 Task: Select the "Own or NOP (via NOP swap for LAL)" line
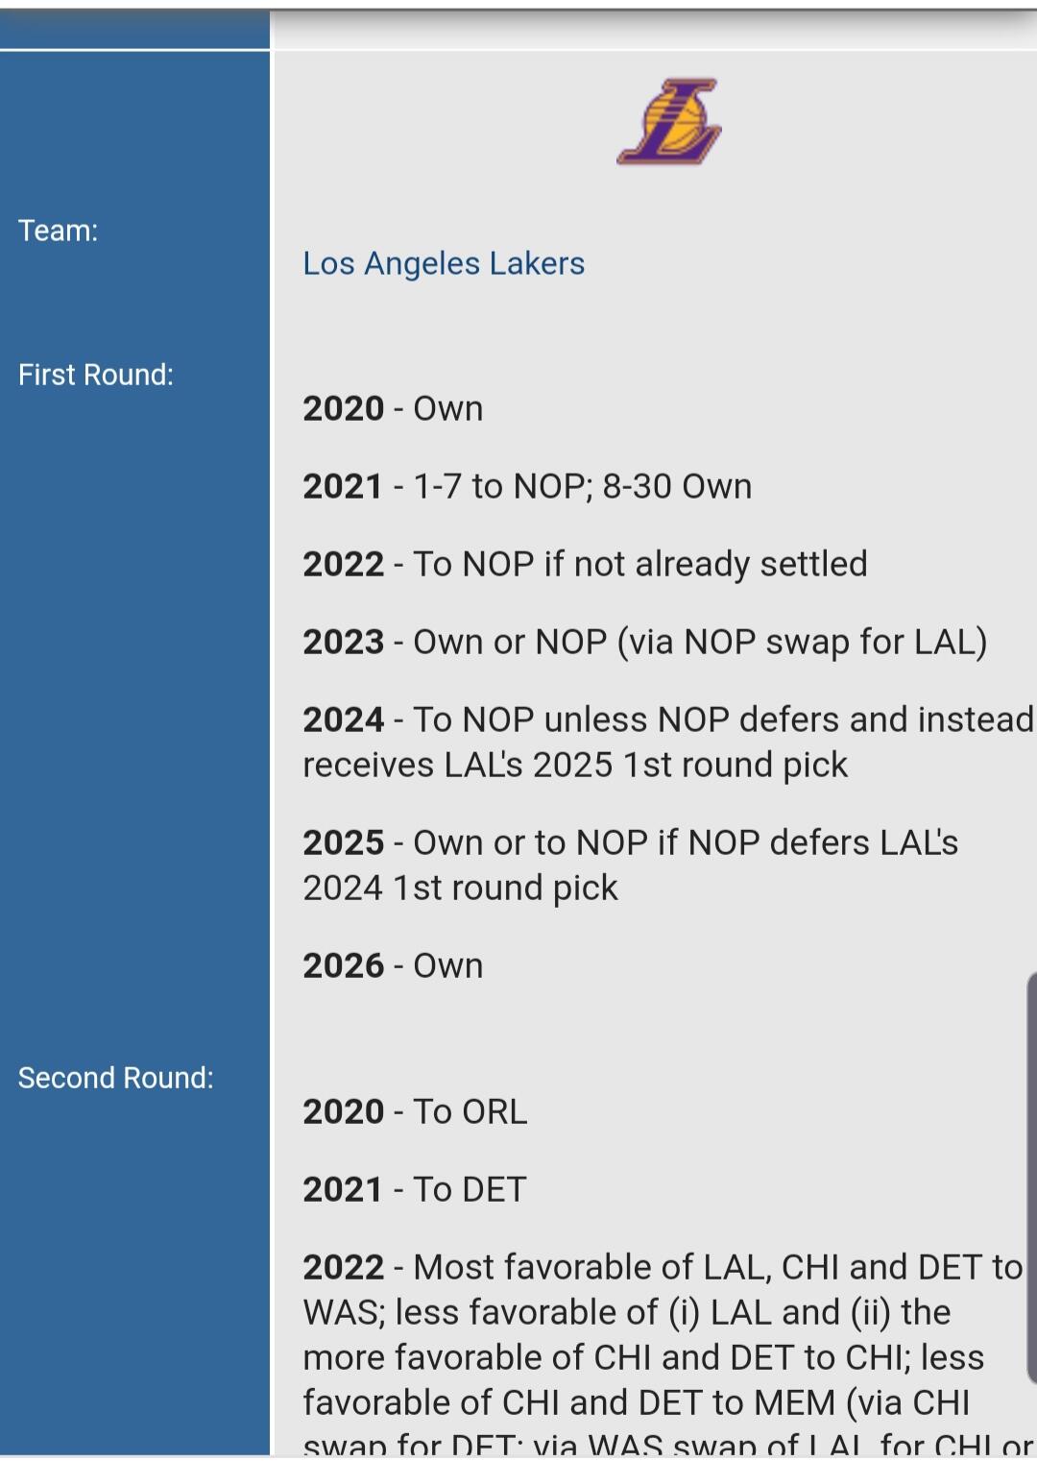click(699, 642)
